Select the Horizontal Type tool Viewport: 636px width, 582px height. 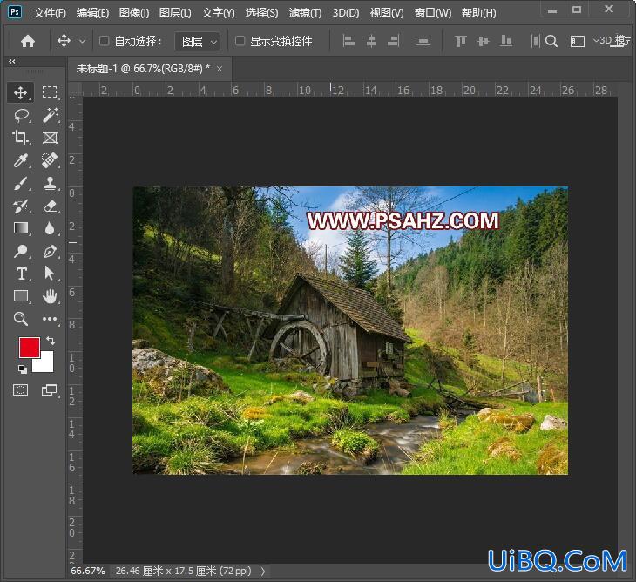(21, 274)
